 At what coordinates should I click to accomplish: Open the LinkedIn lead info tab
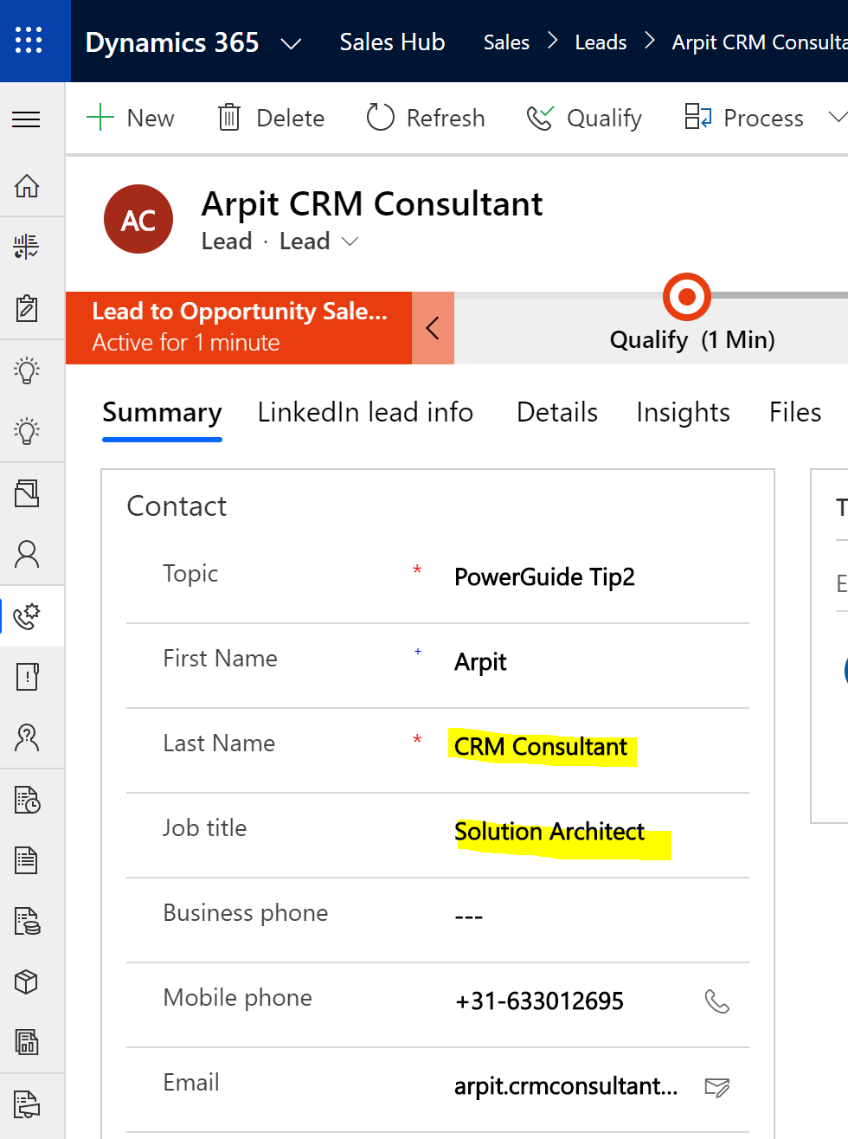click(x=365, y=412)
